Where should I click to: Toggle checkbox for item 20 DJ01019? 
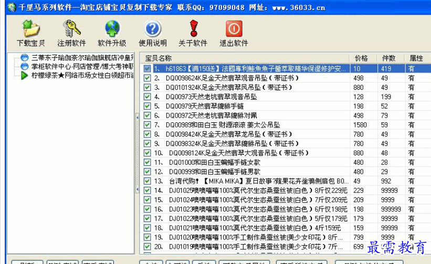pos(148,247)
